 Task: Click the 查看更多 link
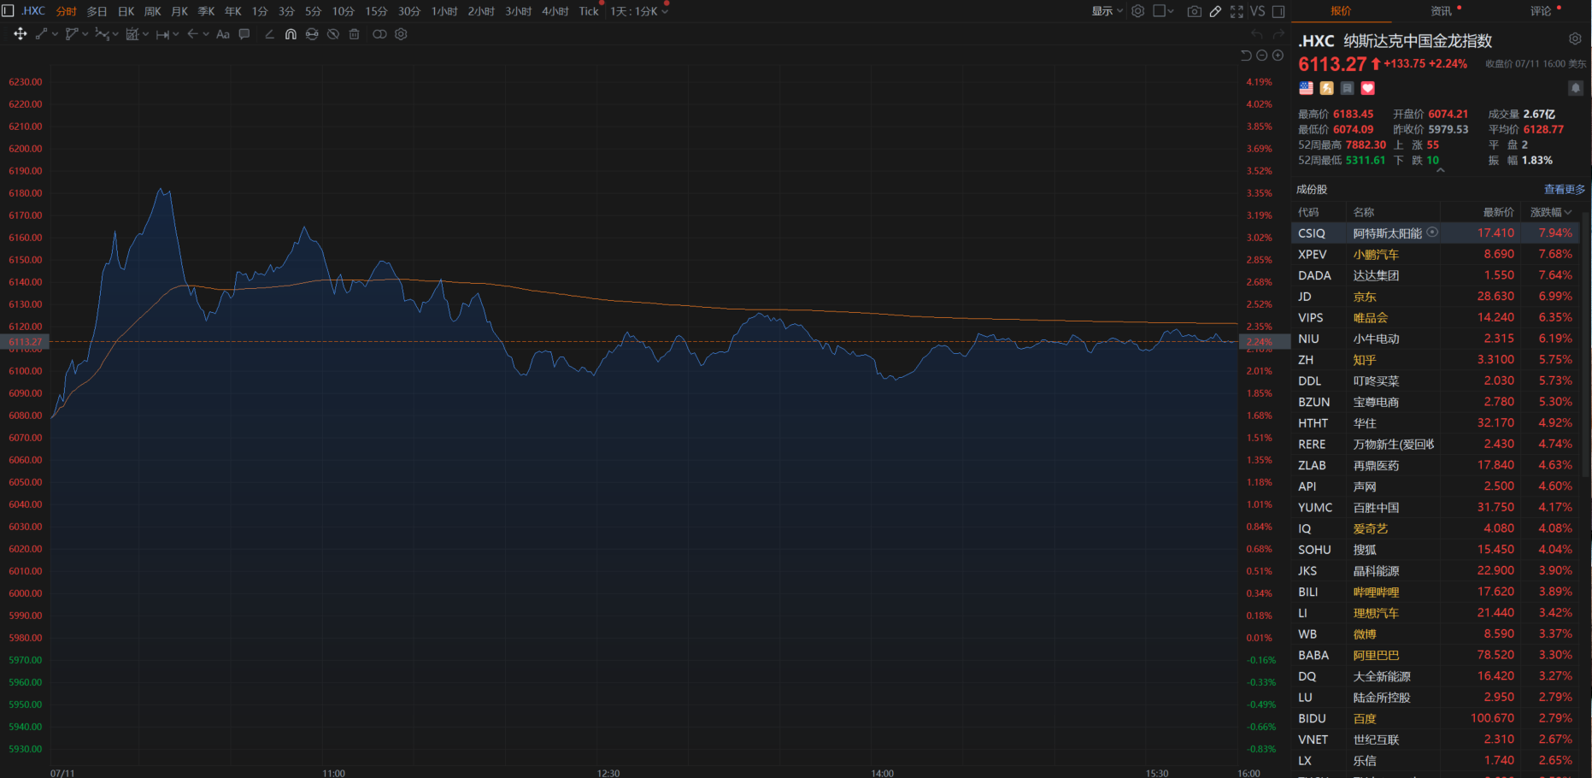1564,190
